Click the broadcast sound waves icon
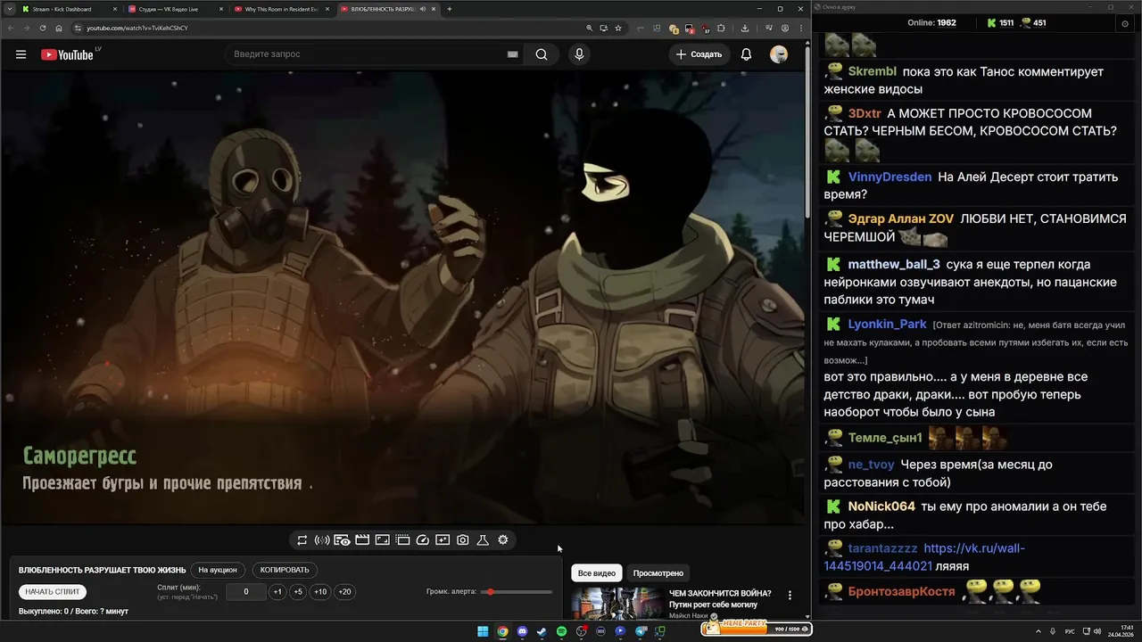The width and height of the screenshot is (1142, 642). pos(322,539)
